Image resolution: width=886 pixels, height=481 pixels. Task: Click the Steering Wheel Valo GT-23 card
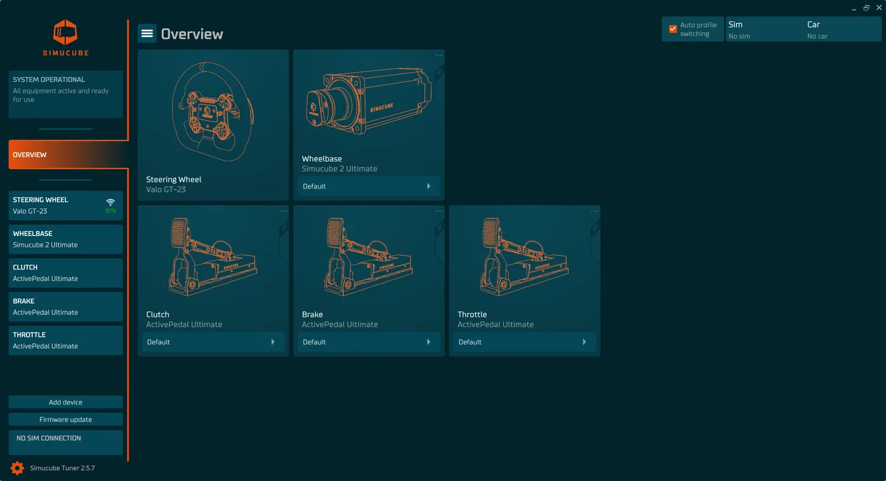tap(213, 125)
